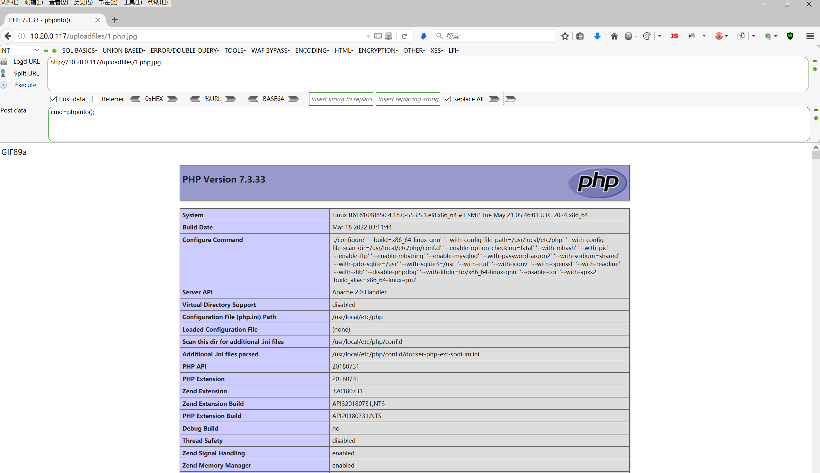Open the INT type dropdown
Screen dimensions: 820x473
(20, 50)
